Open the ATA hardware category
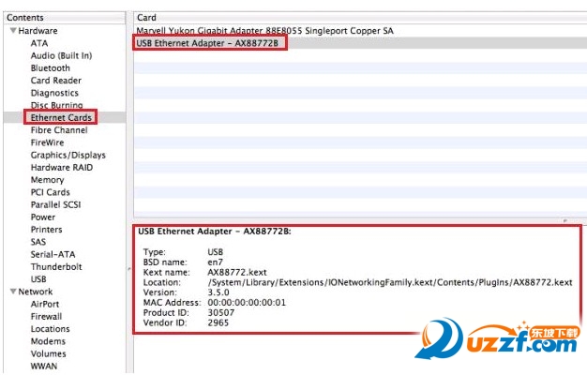Image resolution: width=587 pixels, height=375 pixels. [x=38, y=43]
